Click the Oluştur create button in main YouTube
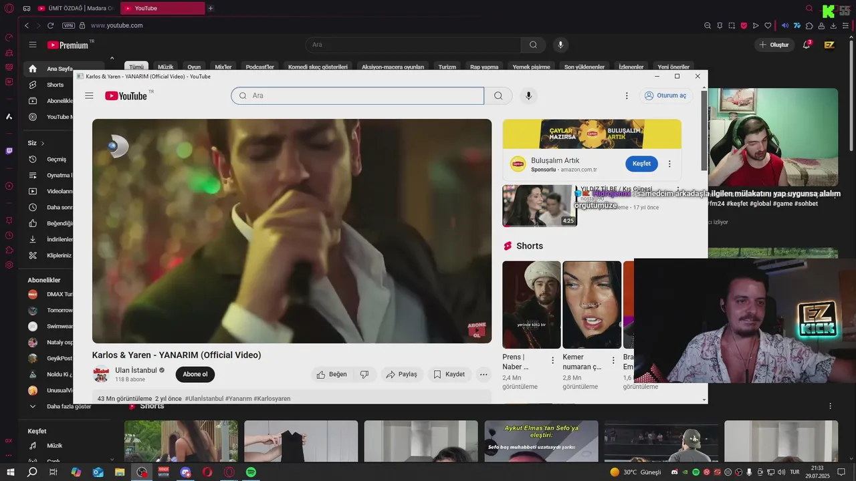Viewport: 856px width, 481px height. [x=774, y=45]
